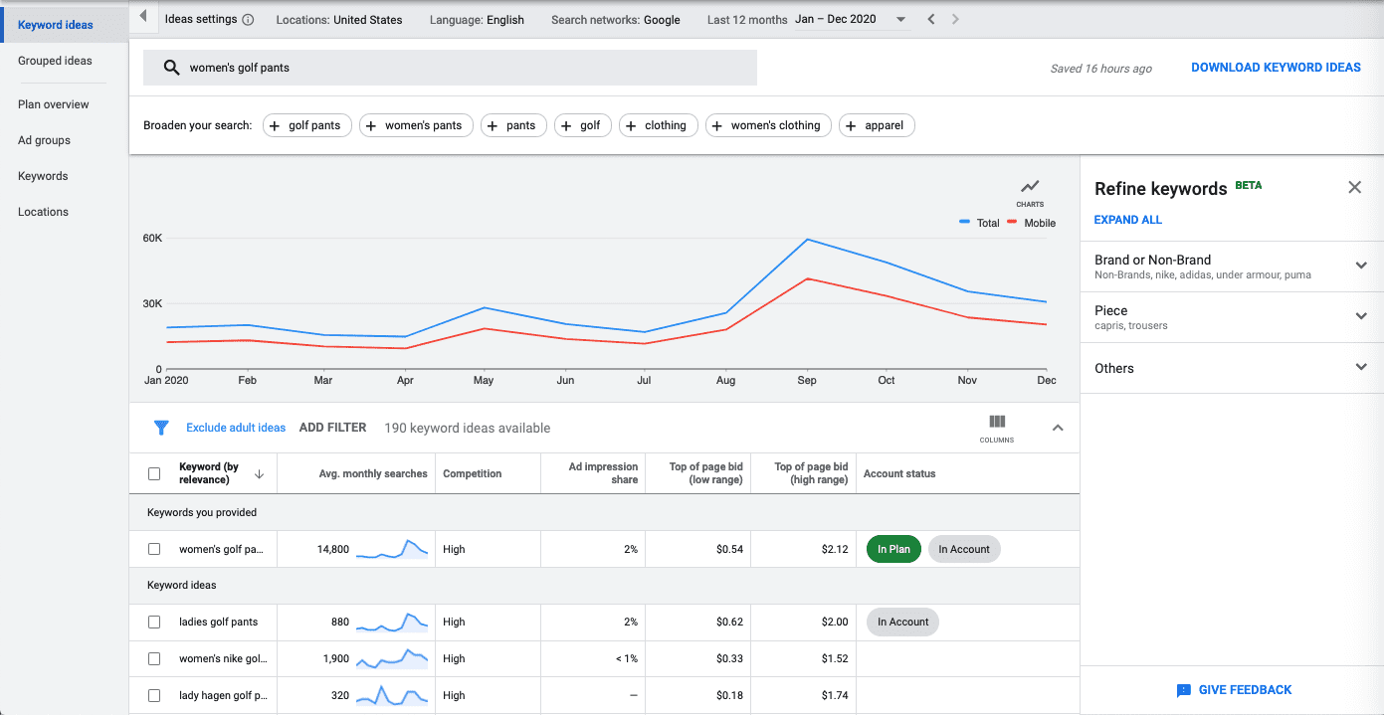Close the Refine keywords panel
Screen dimensions: 1384x715
1354,187
